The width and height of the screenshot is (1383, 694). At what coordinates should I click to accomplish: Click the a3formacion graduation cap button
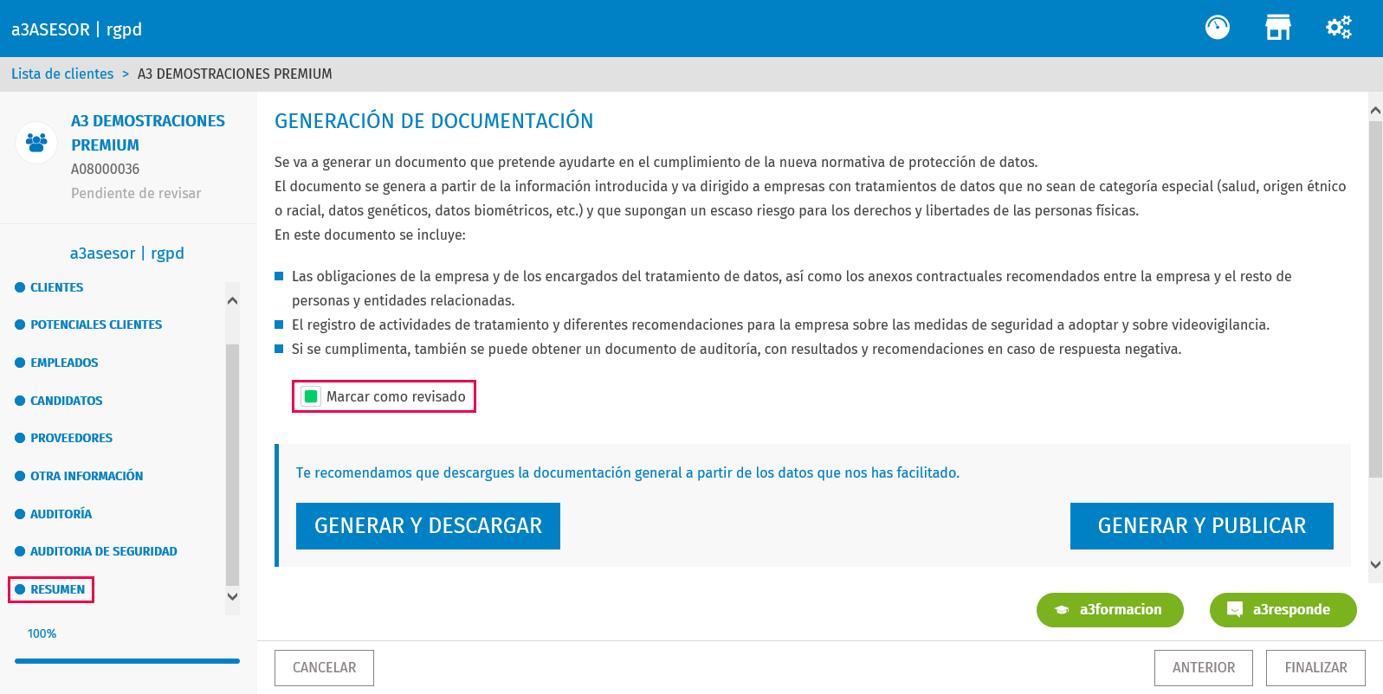(1110, 610)
